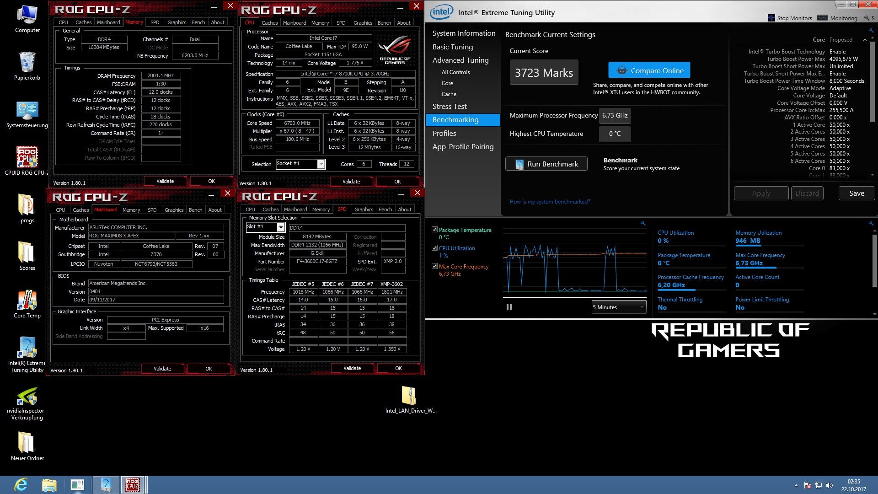The image size is (878, 494).
Task: Click OK in the CPU-Z CPU window
Action: click(x=397, y=182)
